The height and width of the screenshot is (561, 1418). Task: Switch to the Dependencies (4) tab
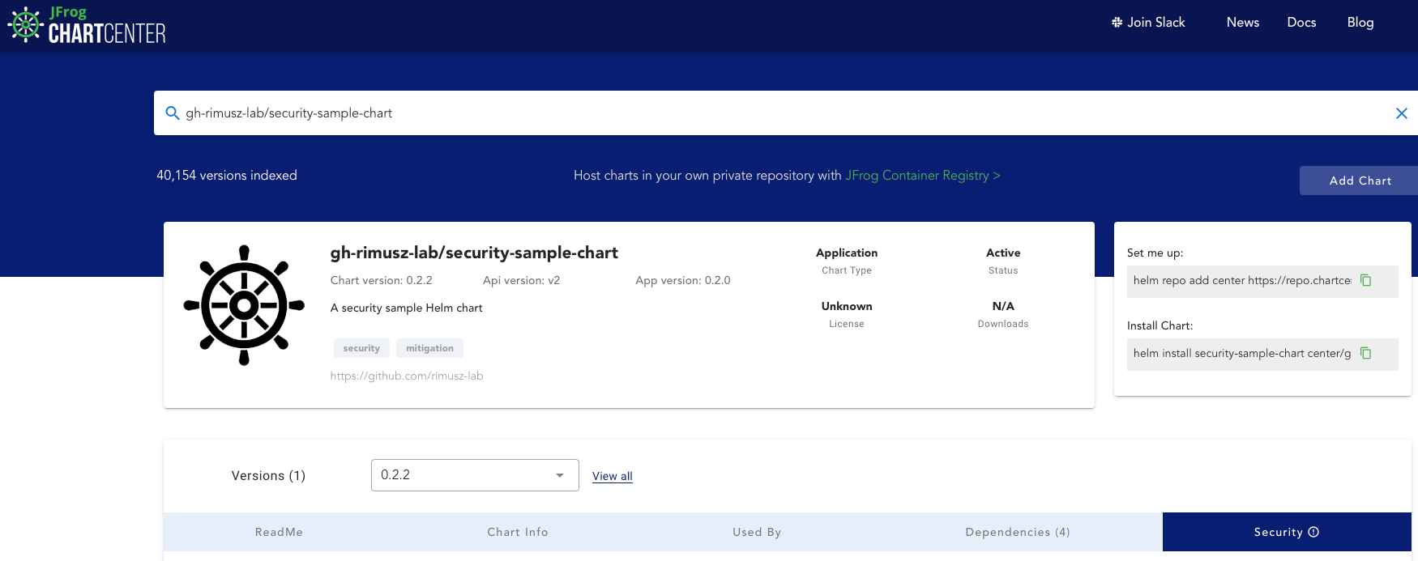tap(1018, 532)
